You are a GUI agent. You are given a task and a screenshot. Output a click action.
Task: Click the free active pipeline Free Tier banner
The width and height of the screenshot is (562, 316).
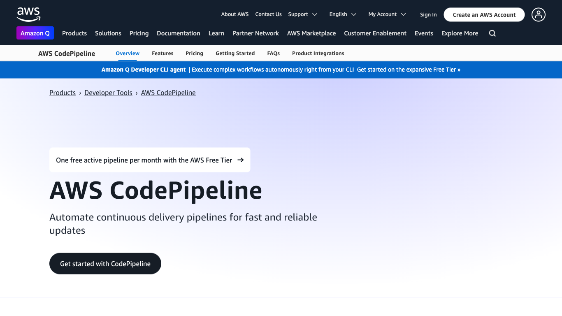150,160
